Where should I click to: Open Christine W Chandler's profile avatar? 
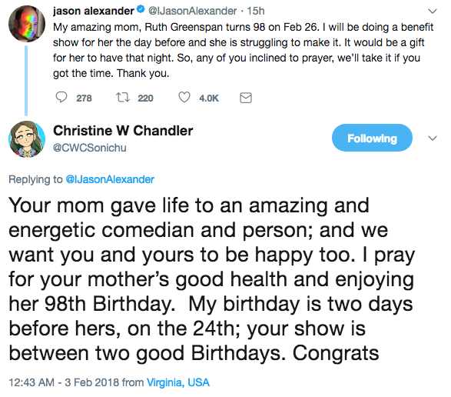pos(27,139)
